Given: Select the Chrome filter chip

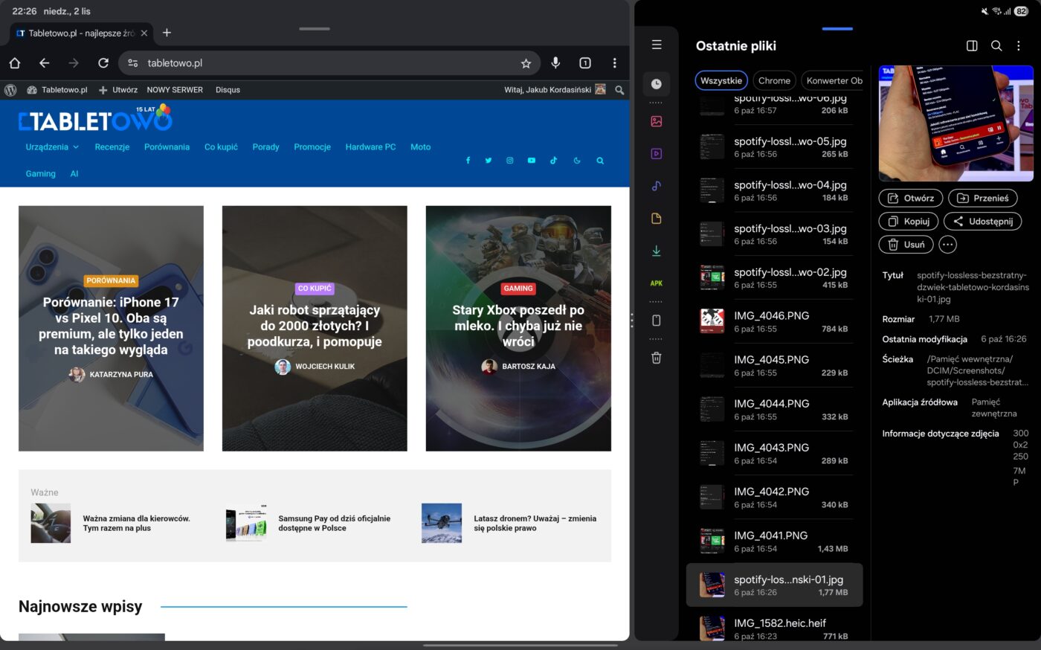Looking at the screenshot, I should (774, 80).
